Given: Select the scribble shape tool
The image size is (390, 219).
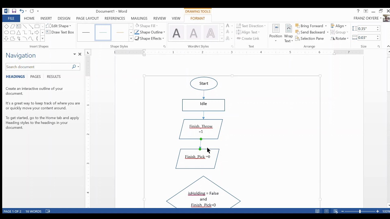Looking at the screenshot, I should [19, 38].
